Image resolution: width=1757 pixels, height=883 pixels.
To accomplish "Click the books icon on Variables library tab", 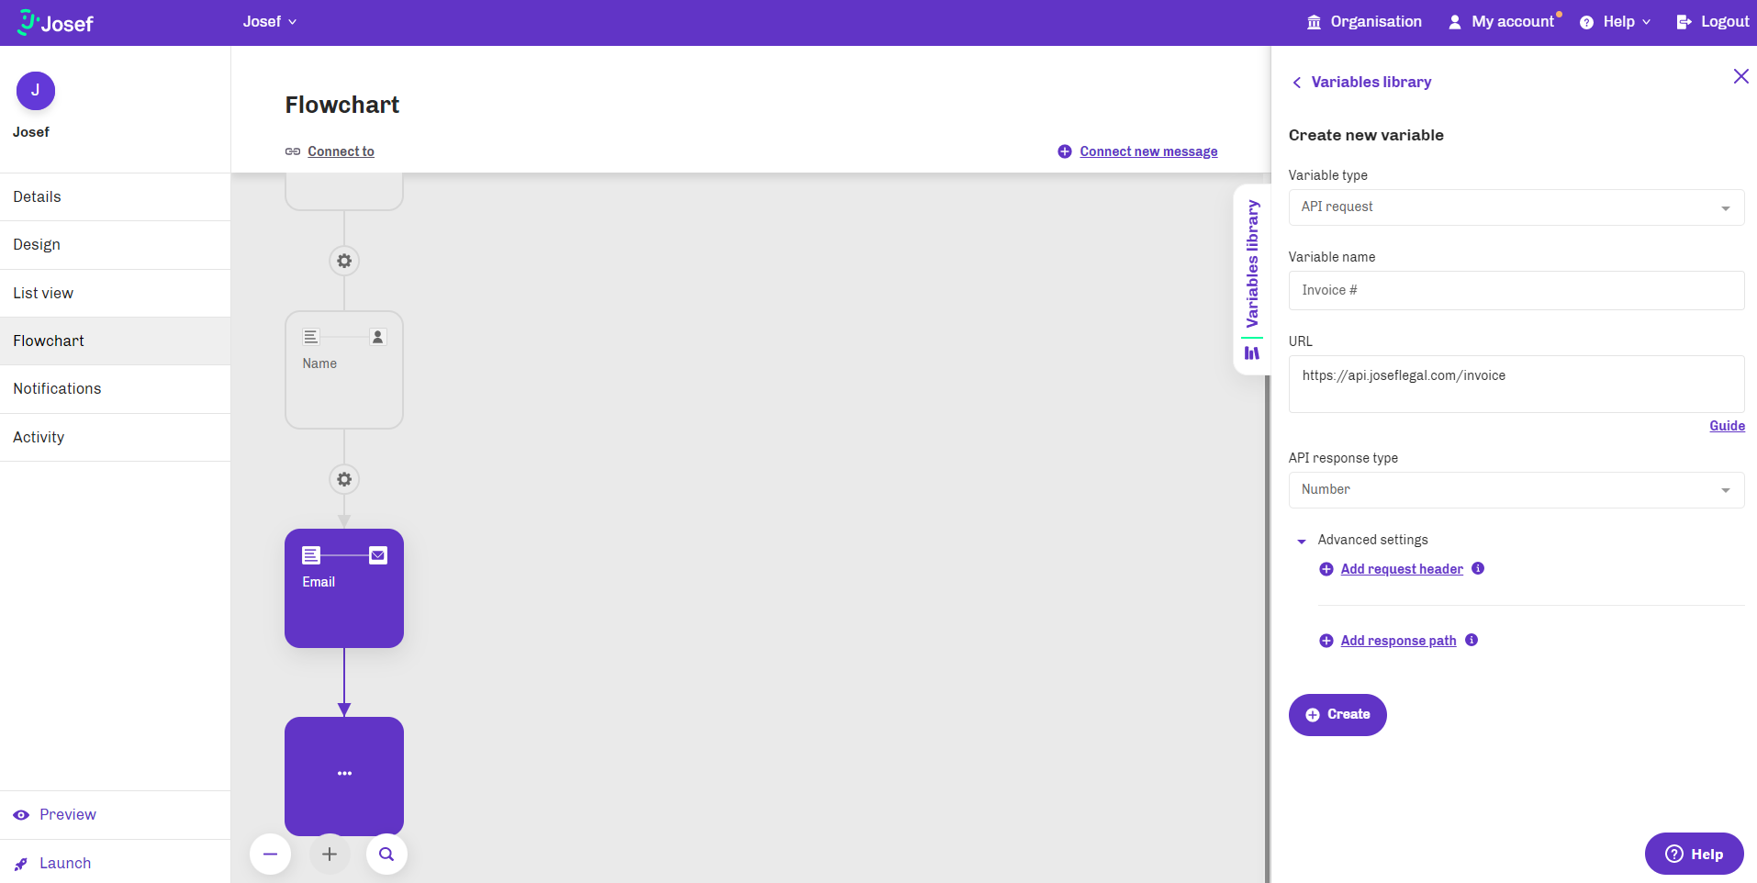I will coord(1252,352).
